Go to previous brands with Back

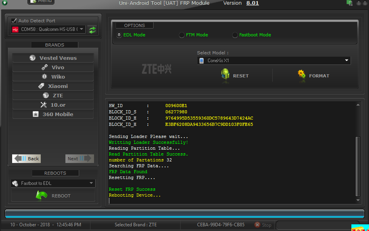tap(26, 159)
